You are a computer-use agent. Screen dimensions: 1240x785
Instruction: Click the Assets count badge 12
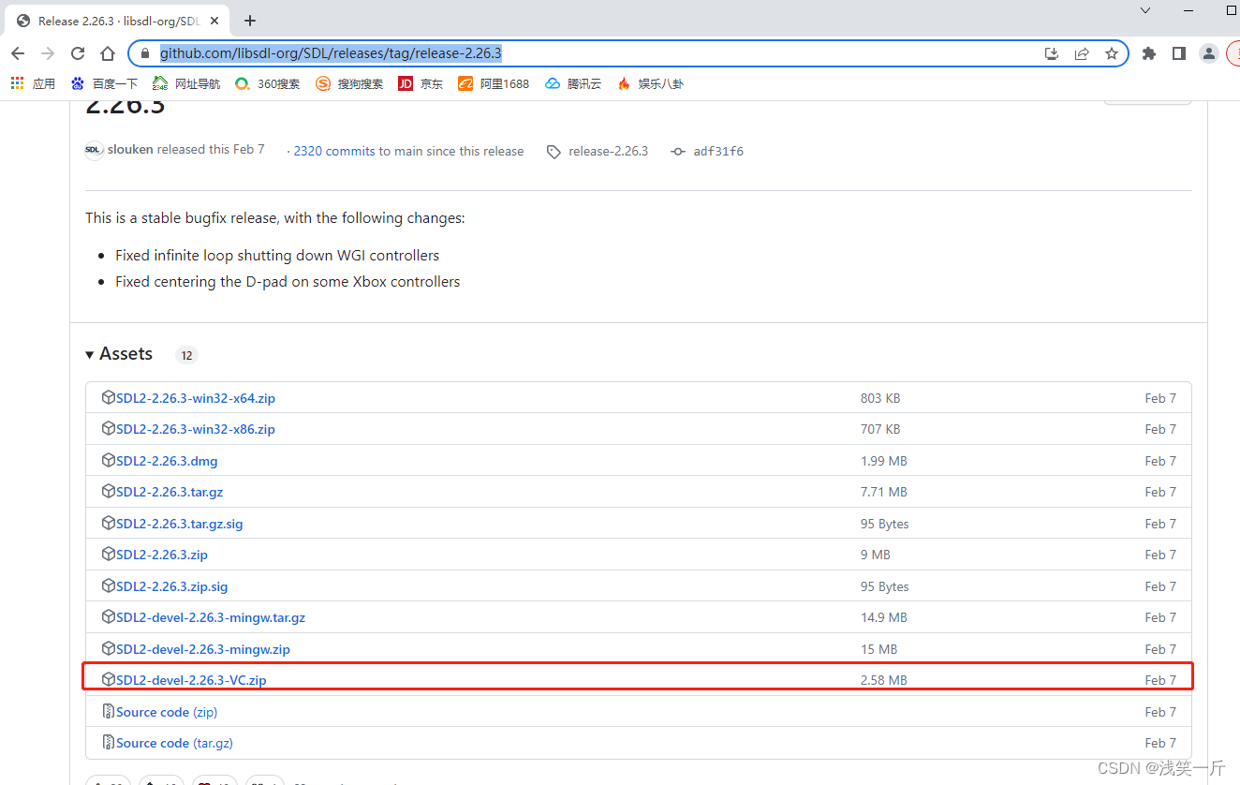[x=186, y=355]
